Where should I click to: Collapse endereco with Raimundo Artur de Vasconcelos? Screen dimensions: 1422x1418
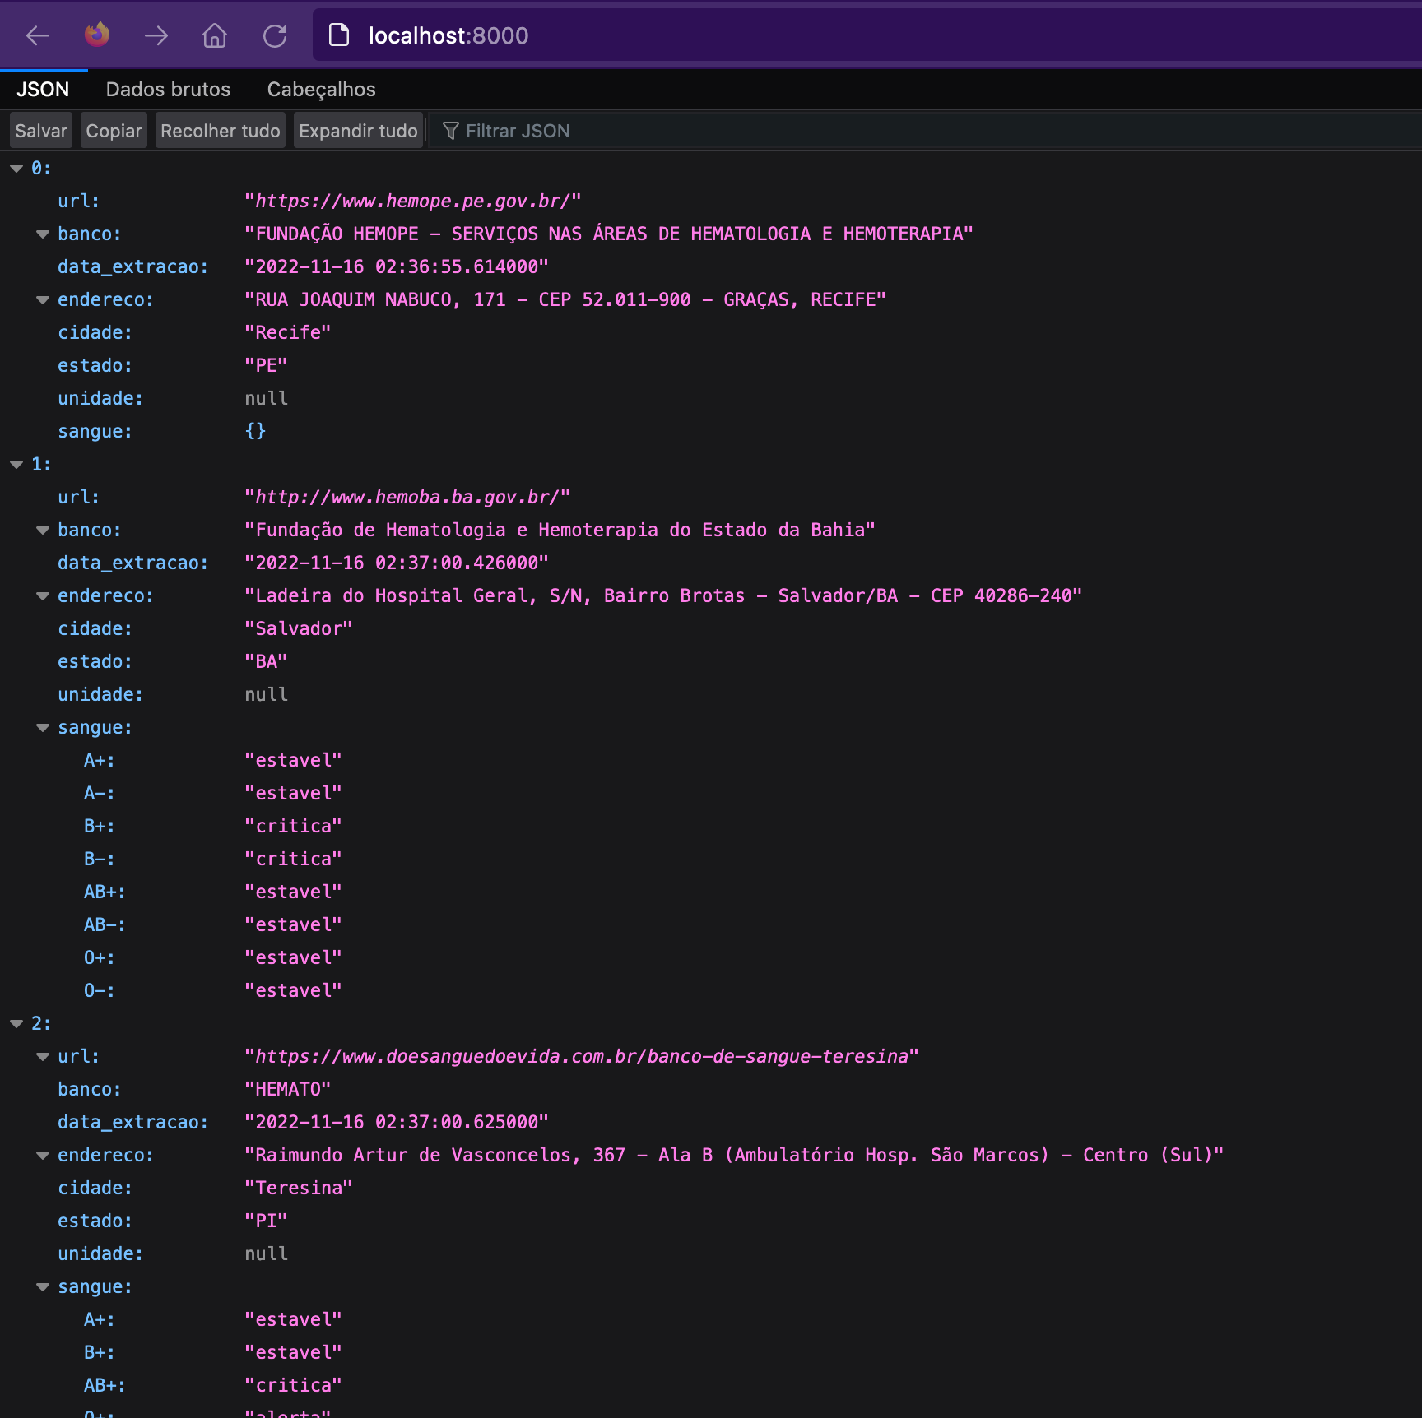tap(43, 1155)
